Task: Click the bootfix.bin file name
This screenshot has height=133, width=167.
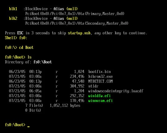Action: click(x=100, y=71)
